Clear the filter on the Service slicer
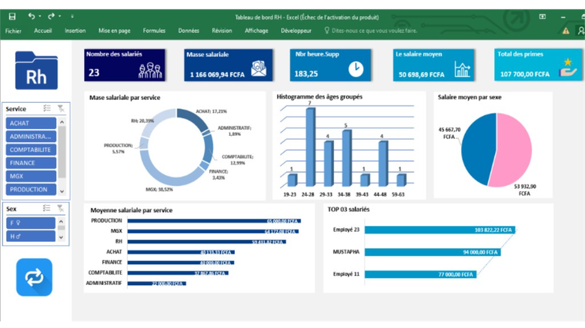Viewport: 585px width, 328px height. coord(60,109)
